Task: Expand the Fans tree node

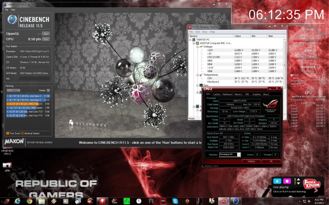Action: (x=198, y=85)
